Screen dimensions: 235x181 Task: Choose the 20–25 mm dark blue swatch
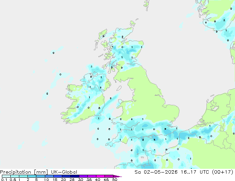pyautogui.click(x=66, y=176)
